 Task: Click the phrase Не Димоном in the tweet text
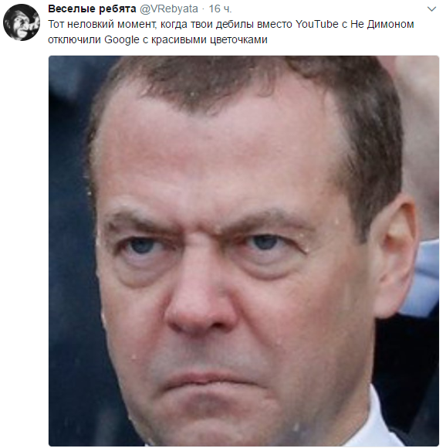382,24
